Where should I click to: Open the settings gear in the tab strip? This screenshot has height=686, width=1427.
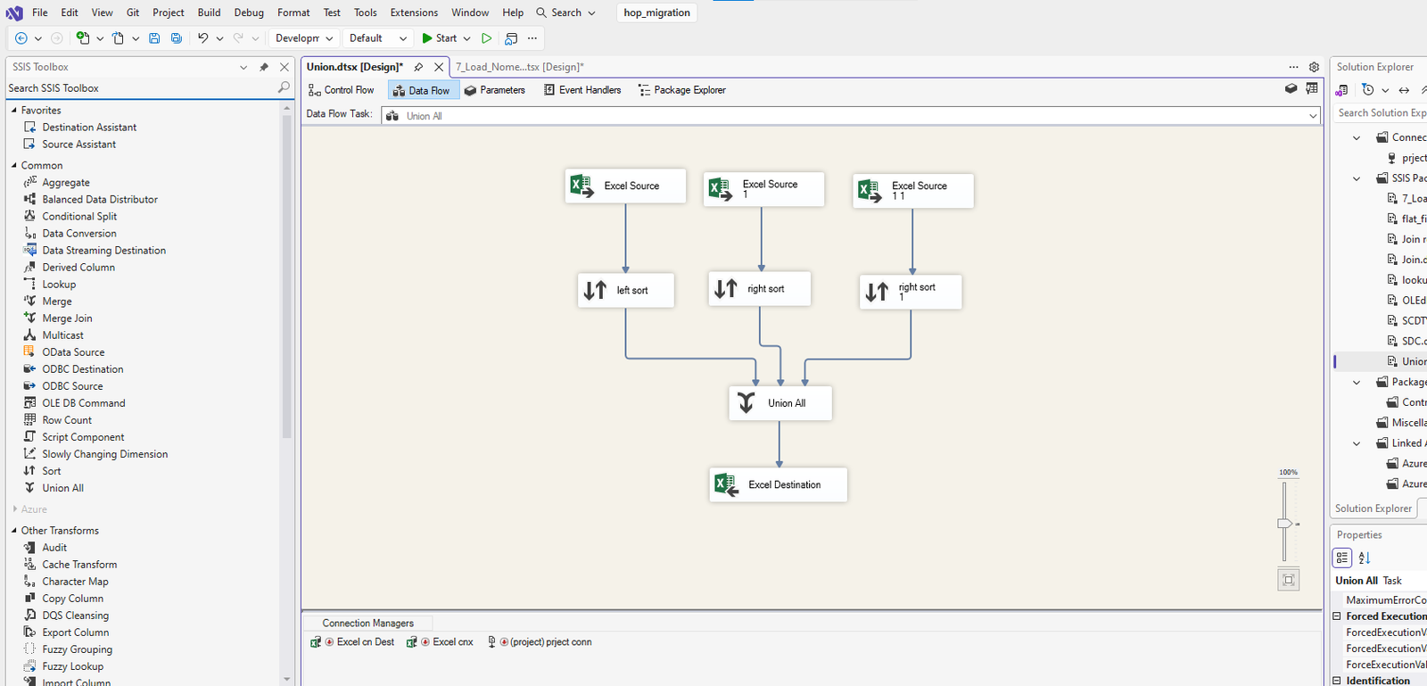pos(1314,67)
